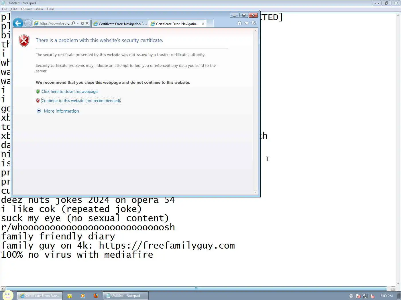Launch Firefox from the taskbar
Viewport: 401px width, 300px height.
tap(96, 296)
